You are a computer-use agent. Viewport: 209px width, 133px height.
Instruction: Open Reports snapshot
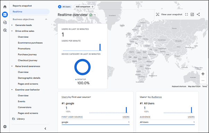click(x=22, y=6)
